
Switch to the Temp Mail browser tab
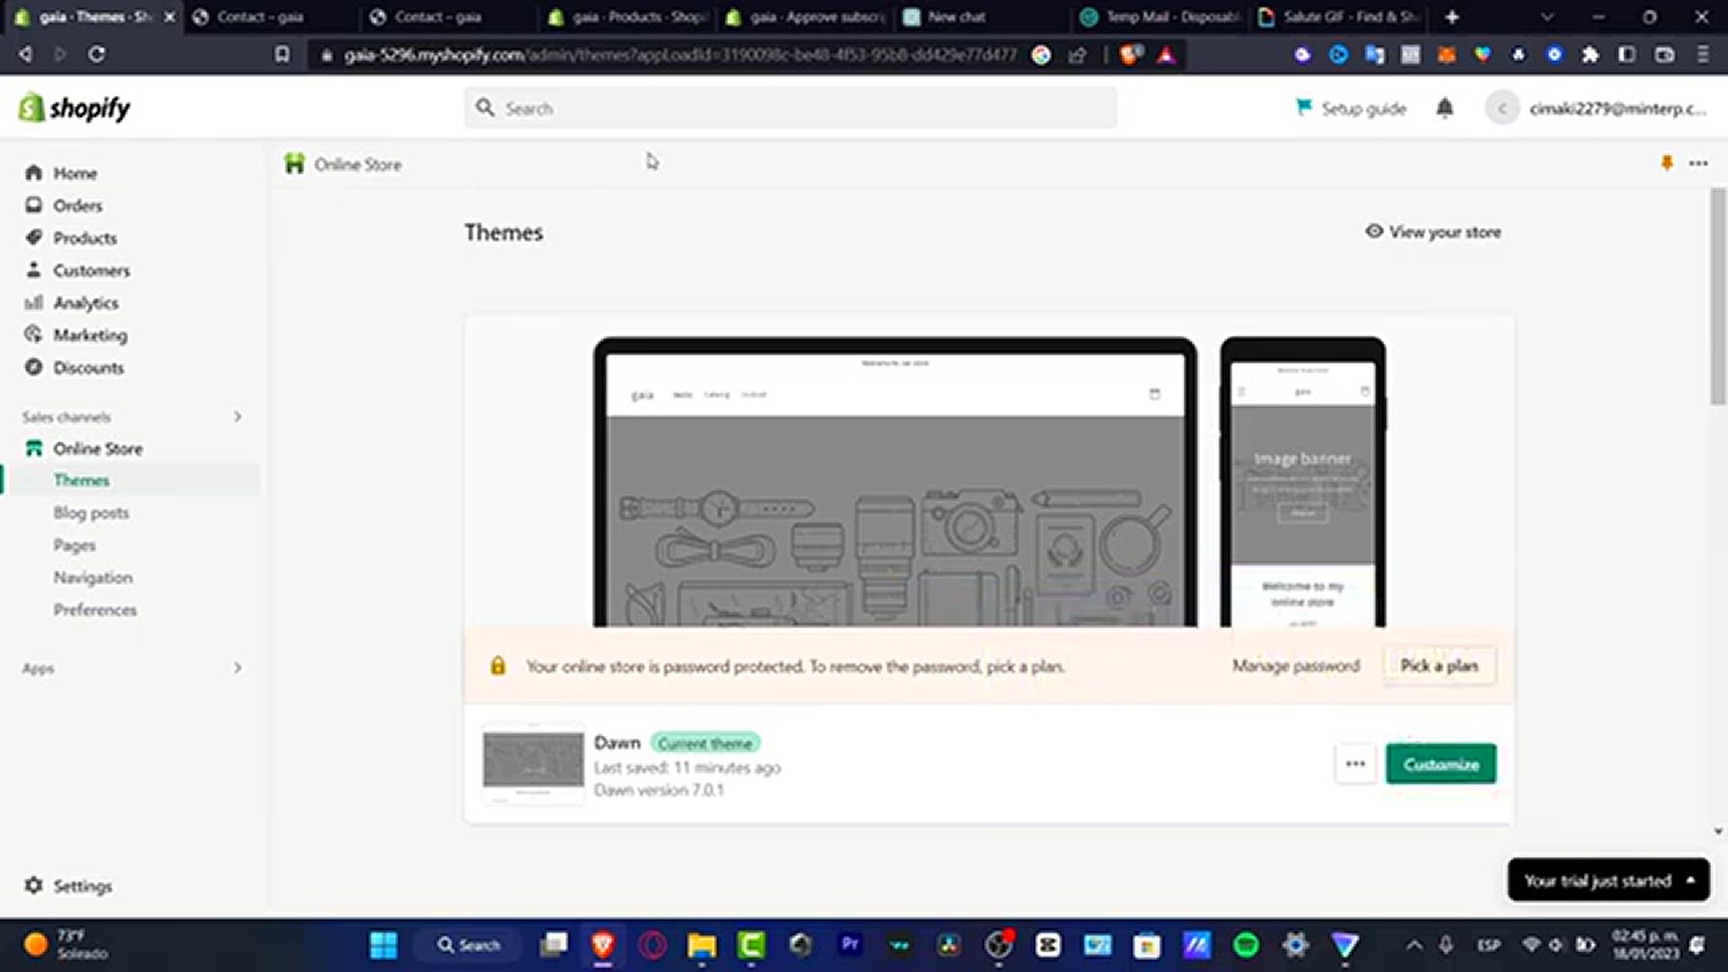[x=1161, y=16]
